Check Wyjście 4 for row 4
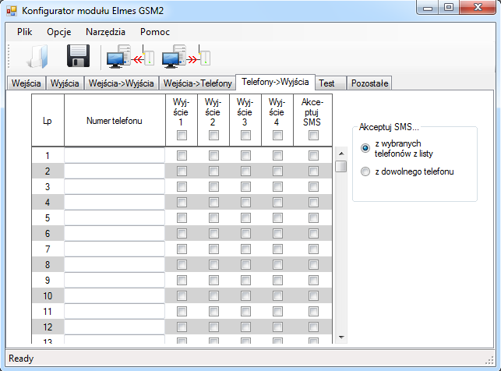Viewport: 501px width, 371px height. tap(277, 203)
